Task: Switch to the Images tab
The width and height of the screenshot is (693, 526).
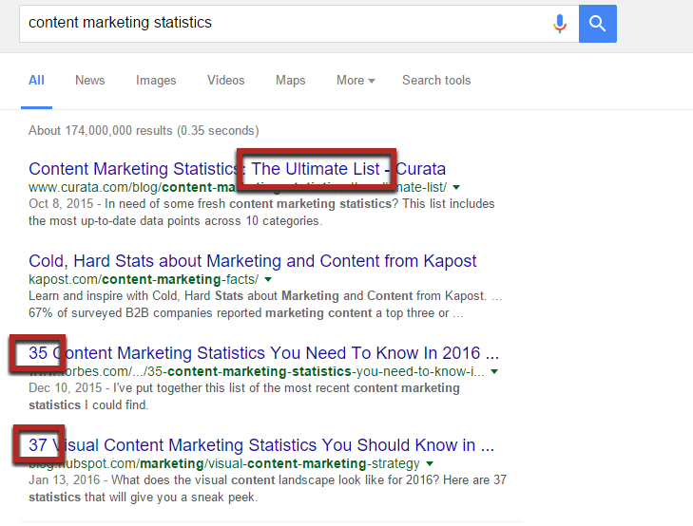Action: click(x=156, y=81)
